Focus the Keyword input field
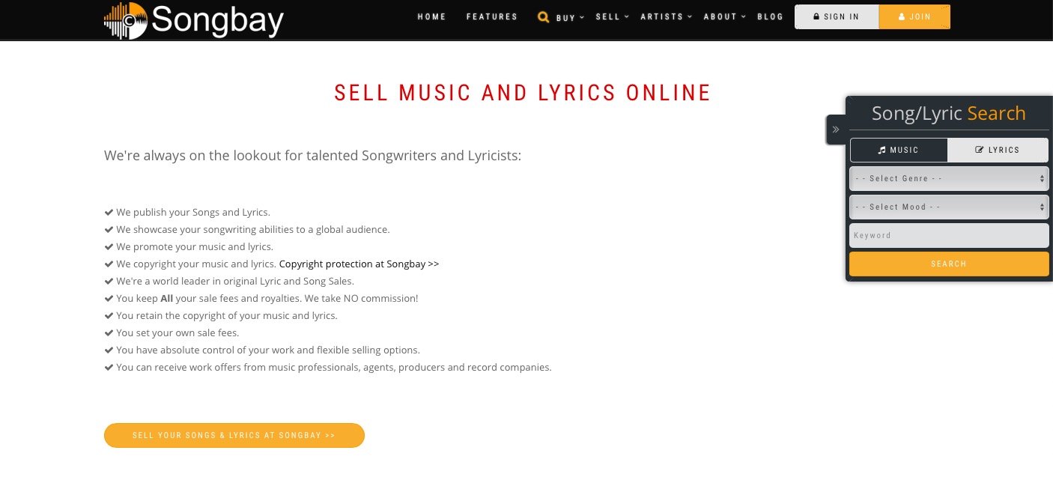The image size is (1053, 477). pos(949,235)
